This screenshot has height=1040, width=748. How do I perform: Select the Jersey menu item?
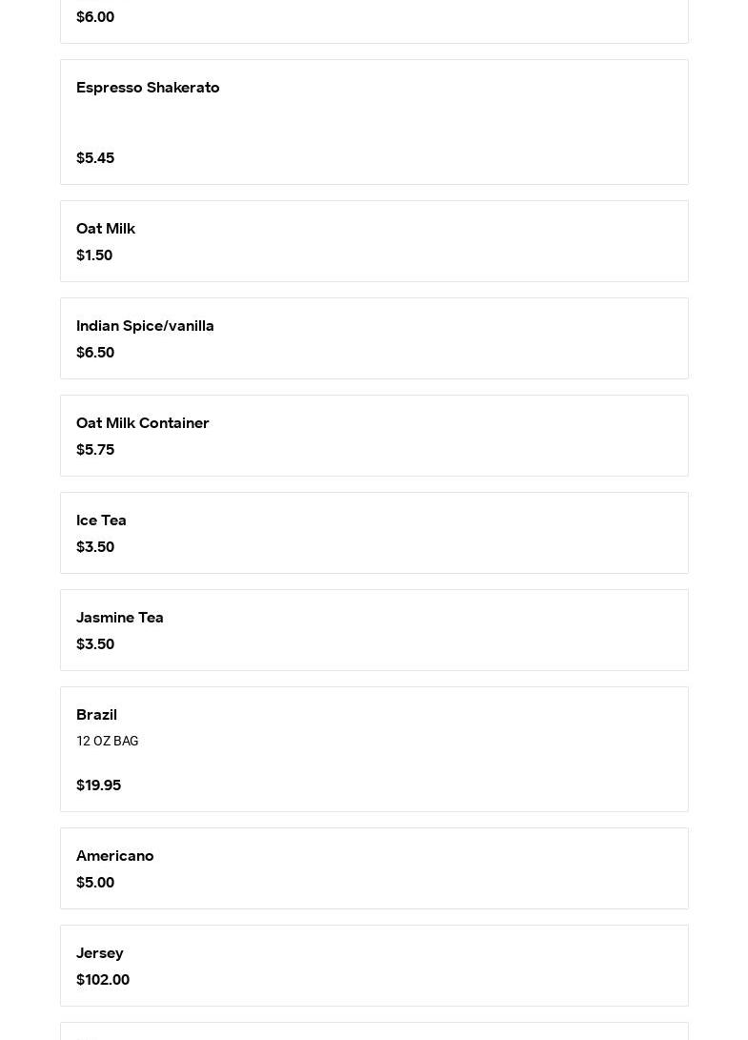tap(100, 953)
